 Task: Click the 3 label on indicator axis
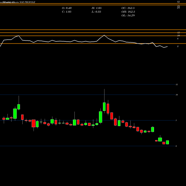[178, 46]
